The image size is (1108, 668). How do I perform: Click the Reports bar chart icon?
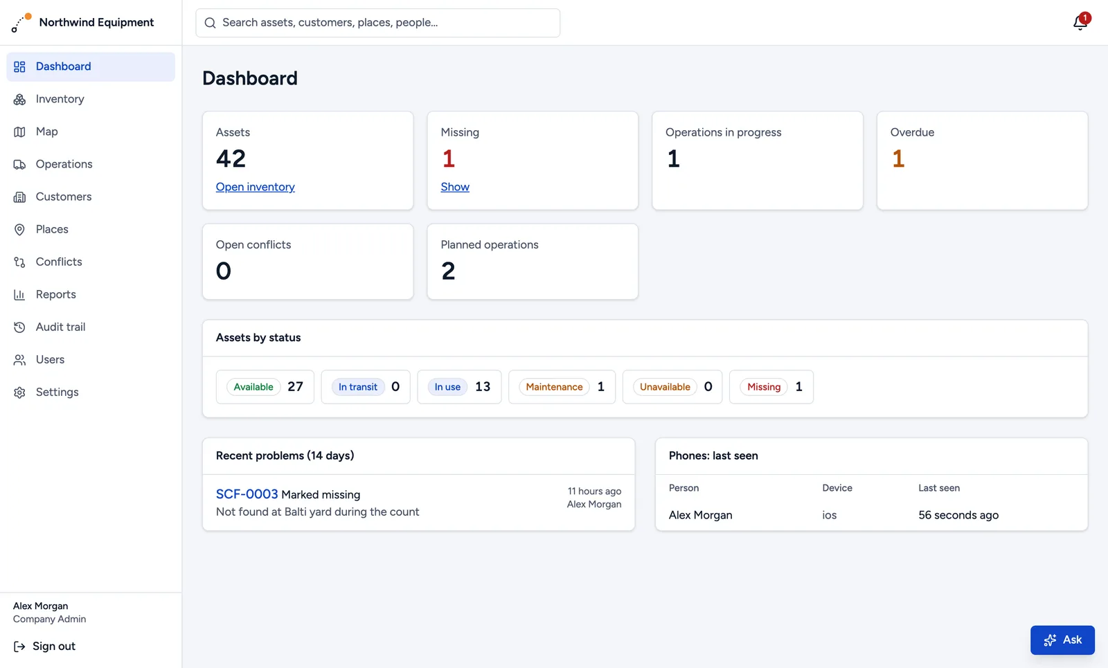point(19,294)
